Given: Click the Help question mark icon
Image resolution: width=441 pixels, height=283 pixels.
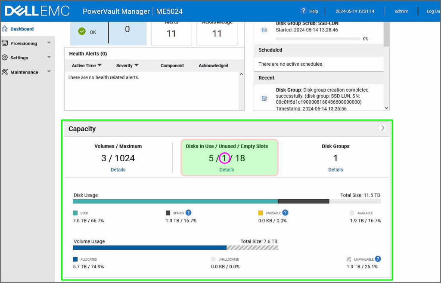Looking at the screenshot, I should (304, 11).
